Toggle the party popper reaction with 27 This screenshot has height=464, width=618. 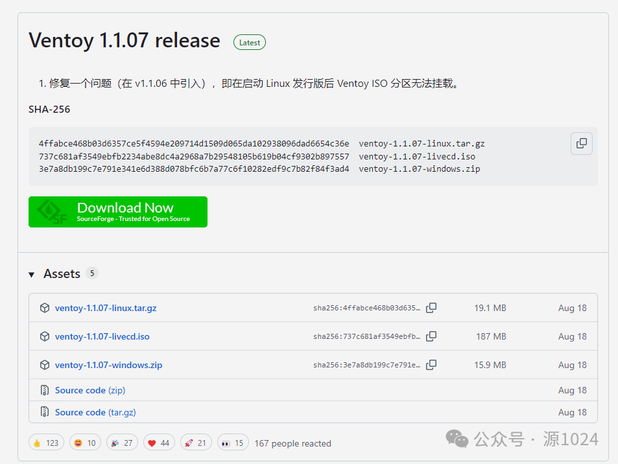(120, 443)
